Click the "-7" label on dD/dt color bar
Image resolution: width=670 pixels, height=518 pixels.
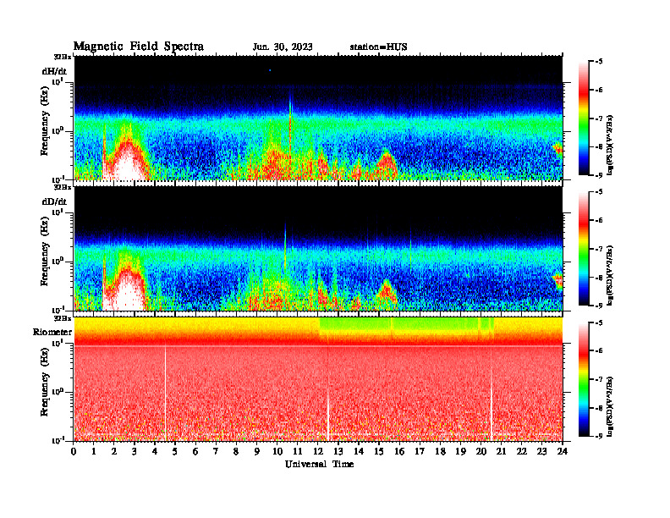(x=599, y=249)
